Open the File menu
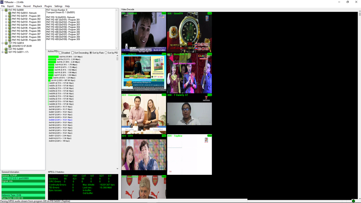 tap(3, 6)
